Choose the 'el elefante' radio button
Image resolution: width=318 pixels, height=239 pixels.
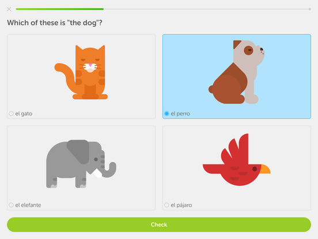point(11,205)
